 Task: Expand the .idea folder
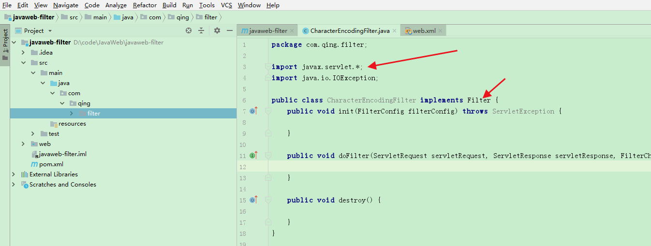click(23, 53)
